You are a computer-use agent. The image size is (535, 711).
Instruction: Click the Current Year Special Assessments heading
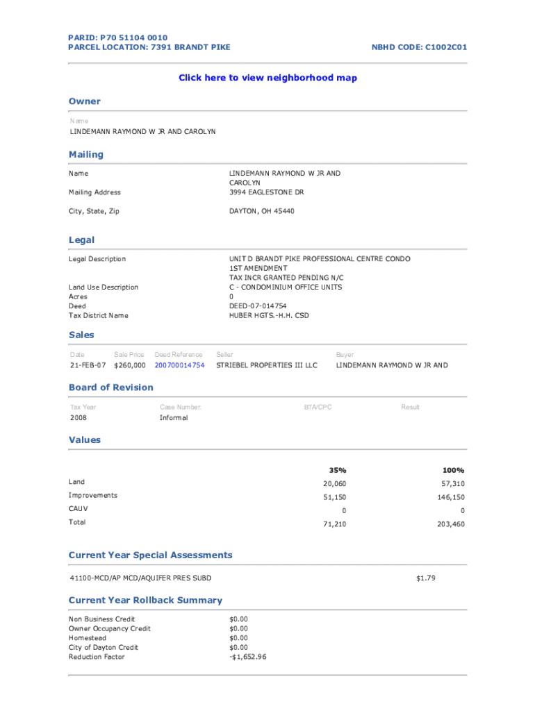click(150, 555)
